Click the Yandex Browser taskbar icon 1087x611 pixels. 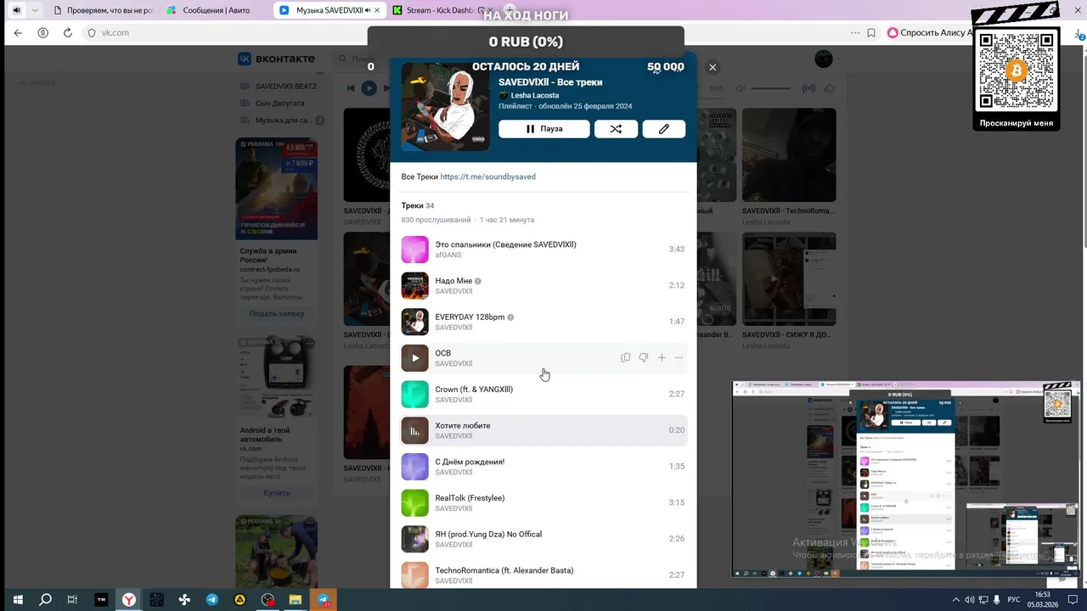coord(128,600)
